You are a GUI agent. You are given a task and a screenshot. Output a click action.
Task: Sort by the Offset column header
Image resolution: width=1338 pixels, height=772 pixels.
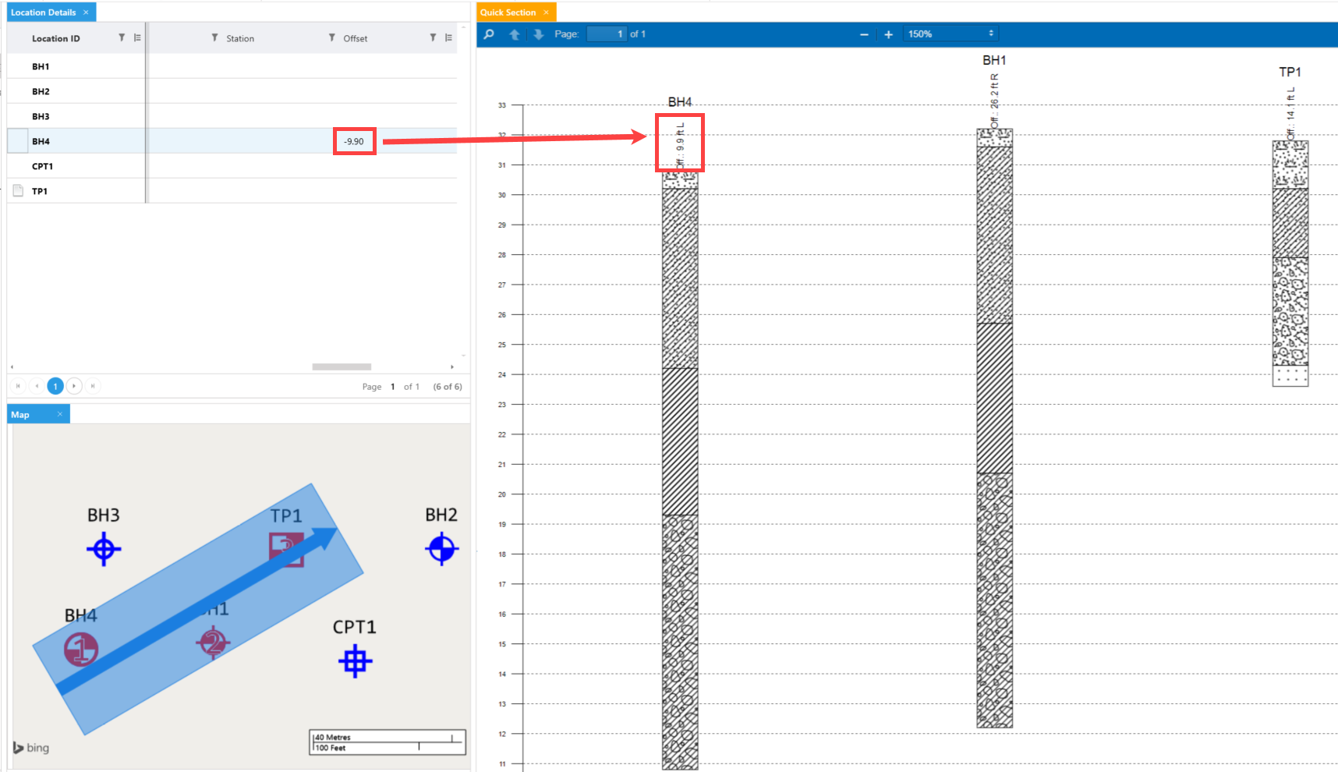click(x=356, y=38)
